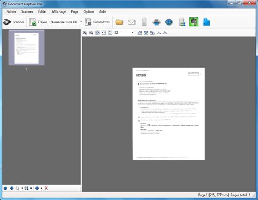Click the green Evernote elephant icon
The image size is (258, 200).
tap(194, 22)
